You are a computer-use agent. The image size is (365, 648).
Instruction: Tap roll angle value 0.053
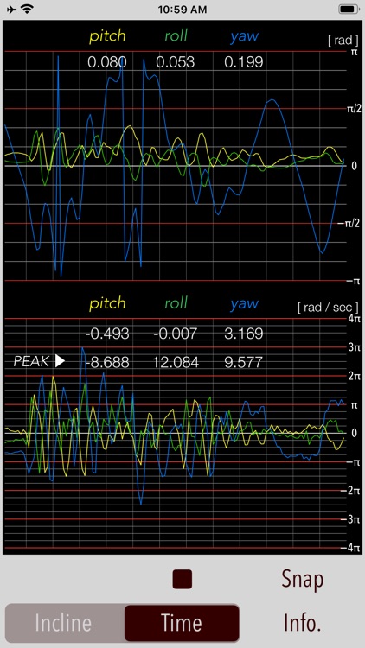click(x=175, y=62)
